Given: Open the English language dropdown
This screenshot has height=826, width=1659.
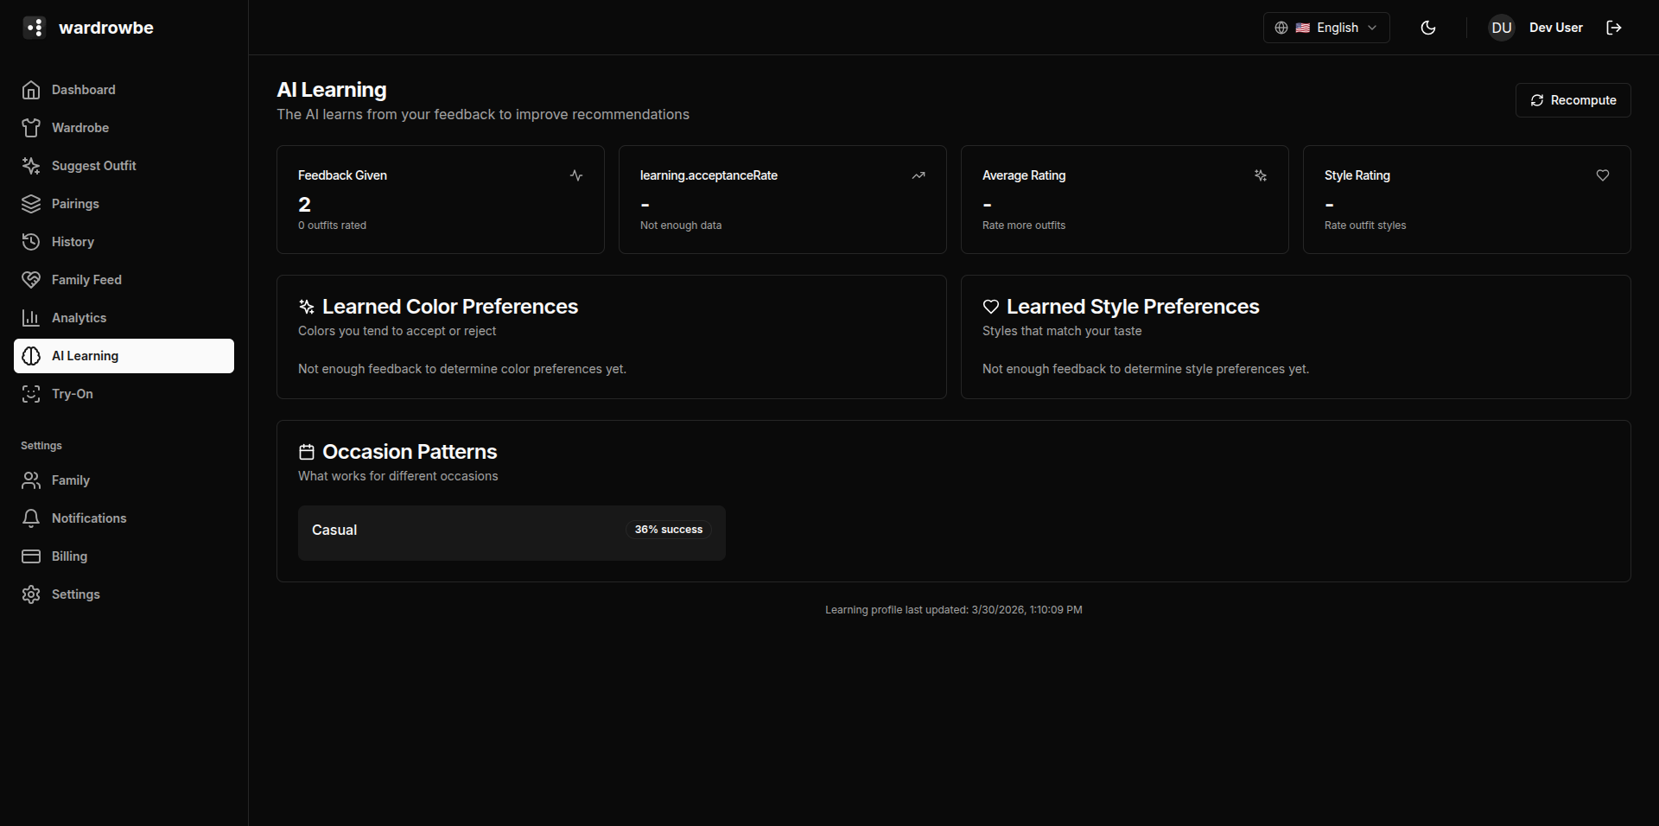Looking at the screenshot, I should 1326,28.
